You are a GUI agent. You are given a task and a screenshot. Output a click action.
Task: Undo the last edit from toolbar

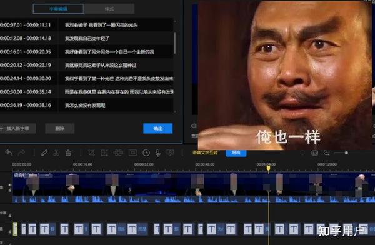coord(9,152)
